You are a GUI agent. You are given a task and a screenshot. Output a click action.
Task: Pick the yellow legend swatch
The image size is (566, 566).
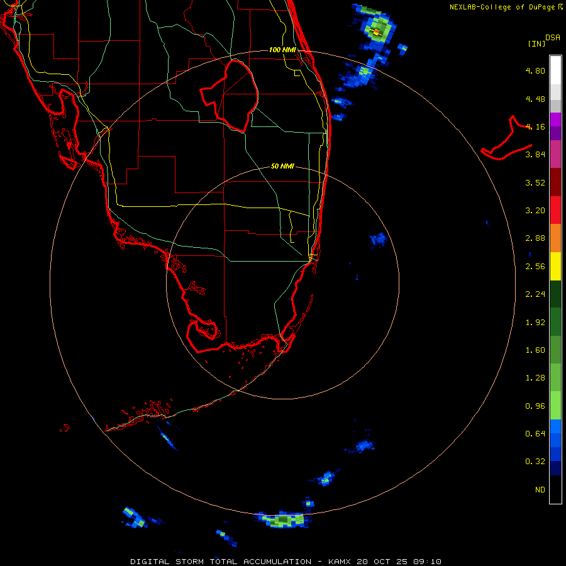555,267
